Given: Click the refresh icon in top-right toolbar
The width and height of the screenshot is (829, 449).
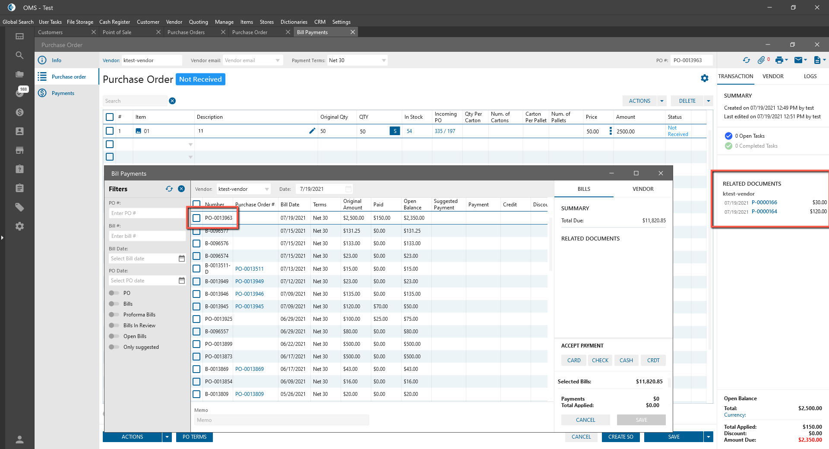Looking at the screenshot, I should [x=746, y=60].
